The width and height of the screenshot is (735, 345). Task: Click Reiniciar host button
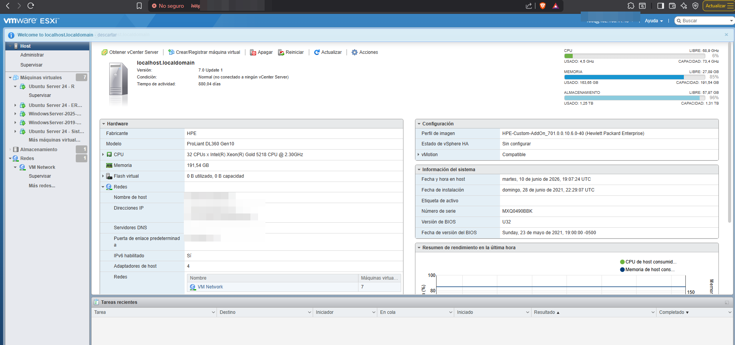coord(291,52)
